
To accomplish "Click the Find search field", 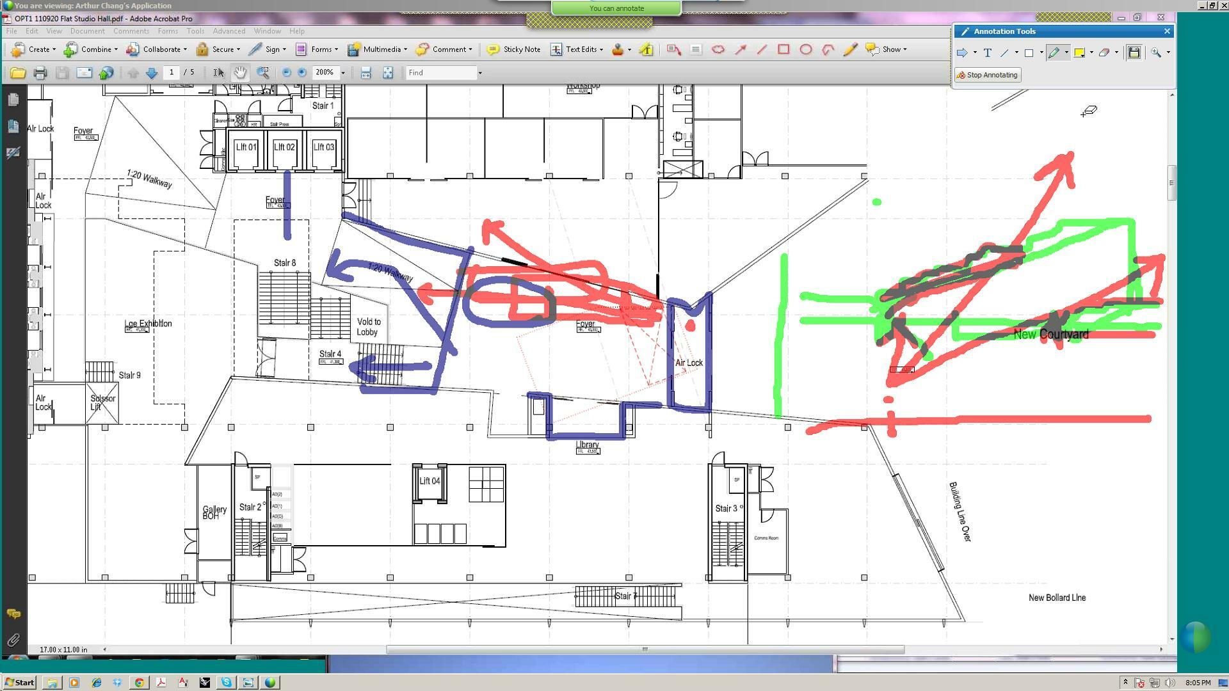I will pyautogui.click(x=442, y=73).
